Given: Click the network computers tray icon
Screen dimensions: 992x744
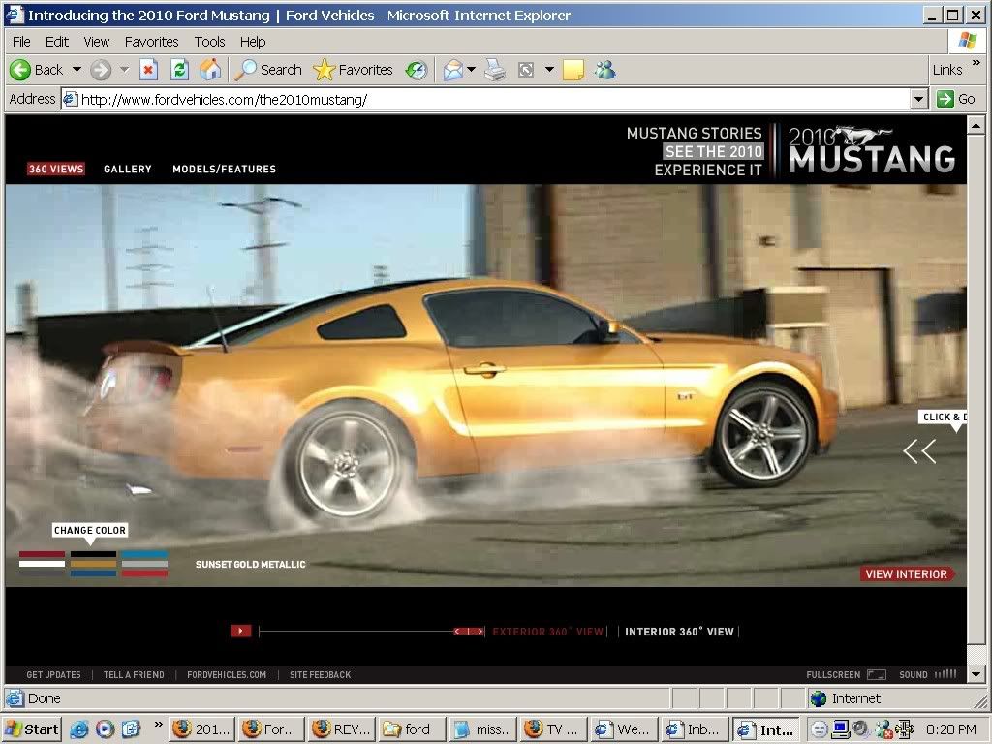Looking at the screenshot, I should tap(840, 729).
